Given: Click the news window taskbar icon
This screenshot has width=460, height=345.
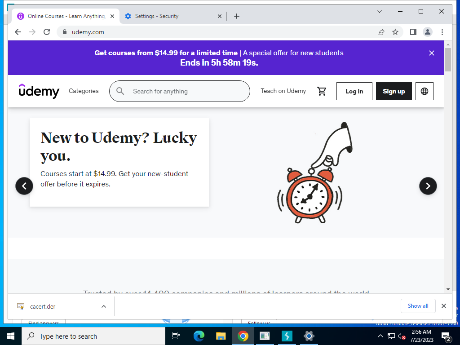Looking at the screenshot, I should 265,336.
